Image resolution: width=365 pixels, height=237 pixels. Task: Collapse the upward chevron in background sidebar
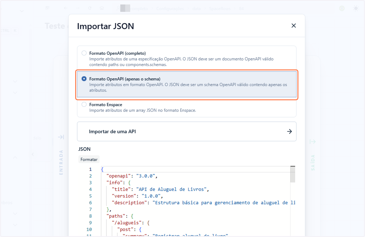tap(15, 157)
